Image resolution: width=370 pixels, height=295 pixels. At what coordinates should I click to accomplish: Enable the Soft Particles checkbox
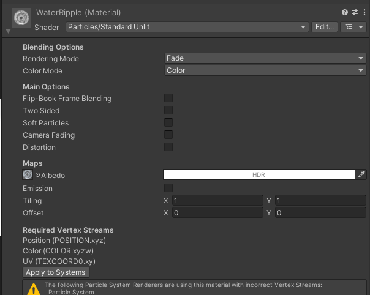click(x=168, y=122)
